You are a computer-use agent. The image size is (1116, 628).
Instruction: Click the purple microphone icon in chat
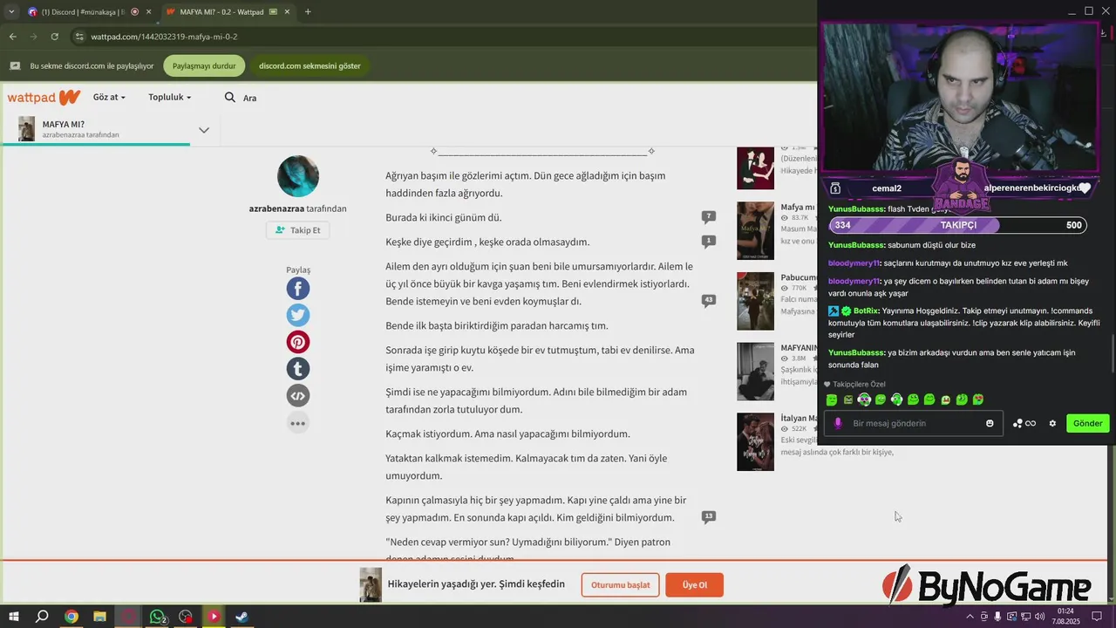click(x=838, y=424)
